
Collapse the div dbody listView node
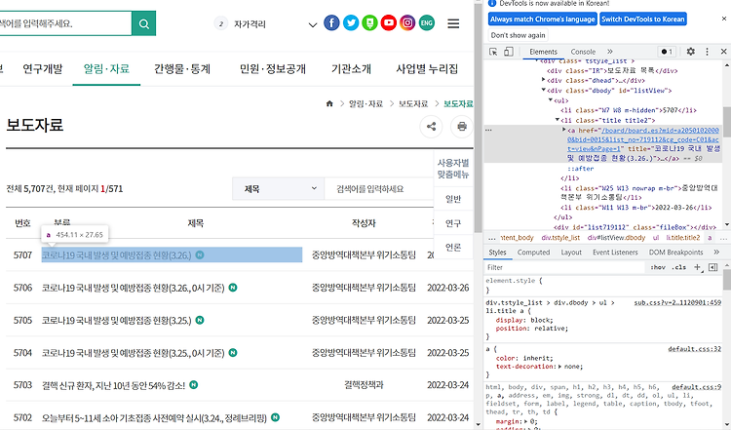[544, 90]
